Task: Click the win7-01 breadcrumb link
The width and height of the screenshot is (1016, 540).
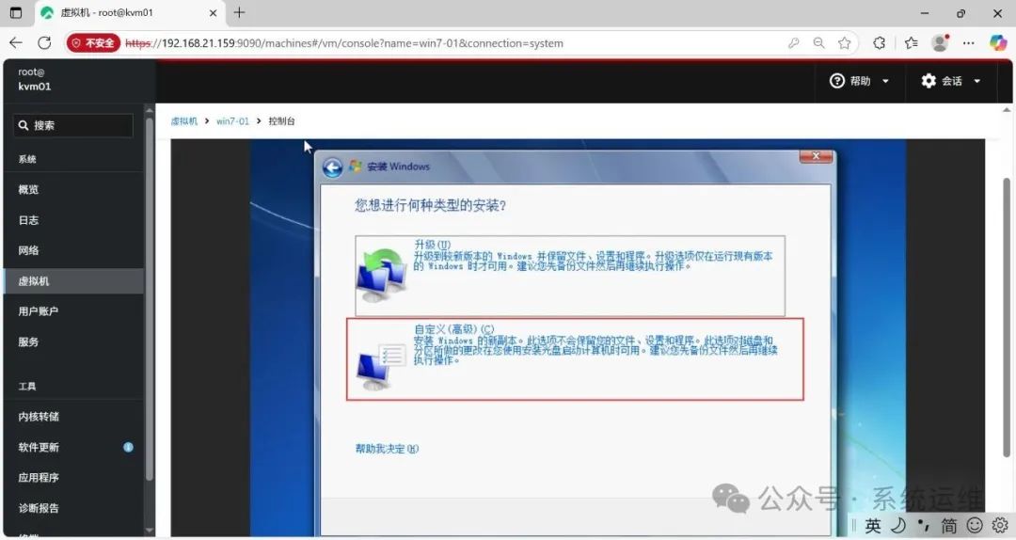Action: [232, 121]
